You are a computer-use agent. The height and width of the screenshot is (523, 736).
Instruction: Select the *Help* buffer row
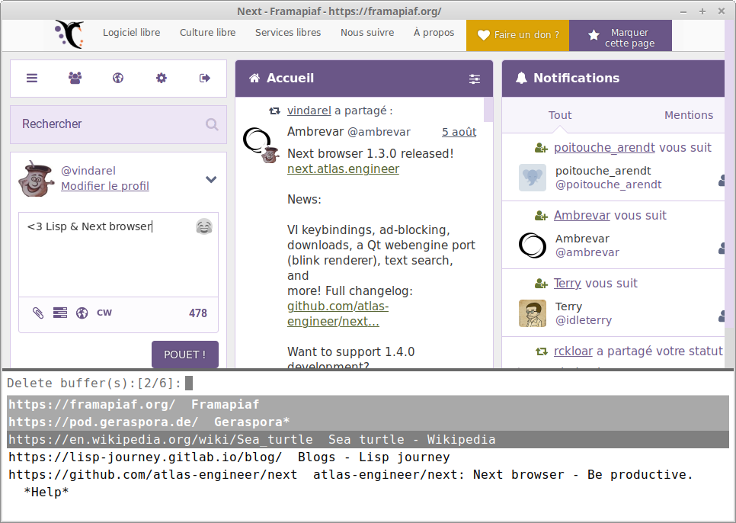tap(368, 493)
